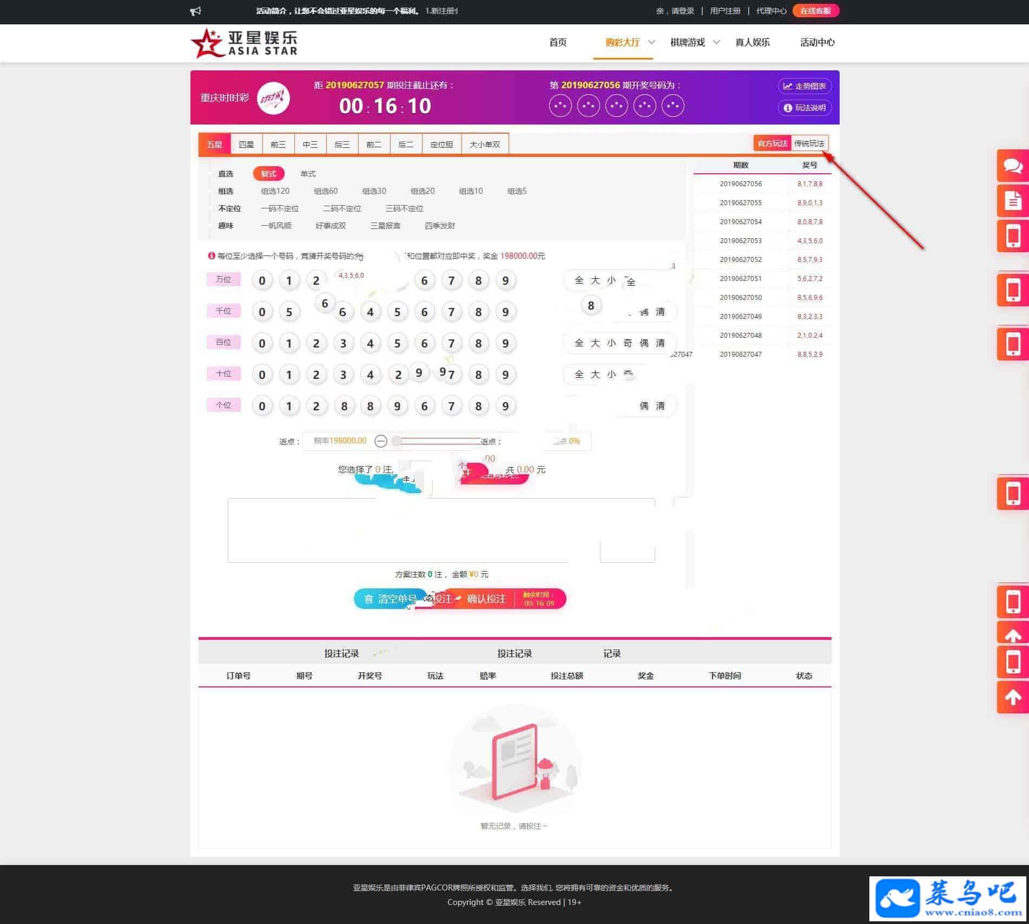Contact 在线客服 support
The width and height of the screenshot is (1029, 924).
(x=815, y=11)
